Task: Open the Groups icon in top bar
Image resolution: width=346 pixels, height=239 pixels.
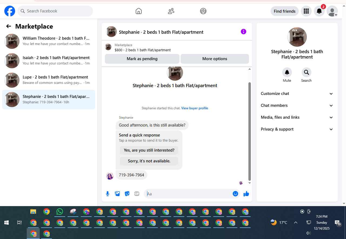Action: point(203,11)
